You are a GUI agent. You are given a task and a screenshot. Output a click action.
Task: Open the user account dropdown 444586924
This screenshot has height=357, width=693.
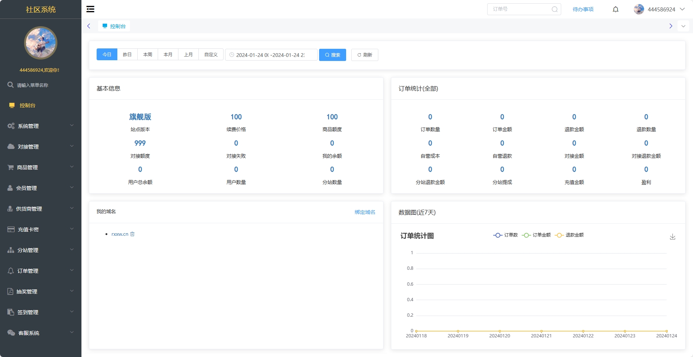coord(659,9)
